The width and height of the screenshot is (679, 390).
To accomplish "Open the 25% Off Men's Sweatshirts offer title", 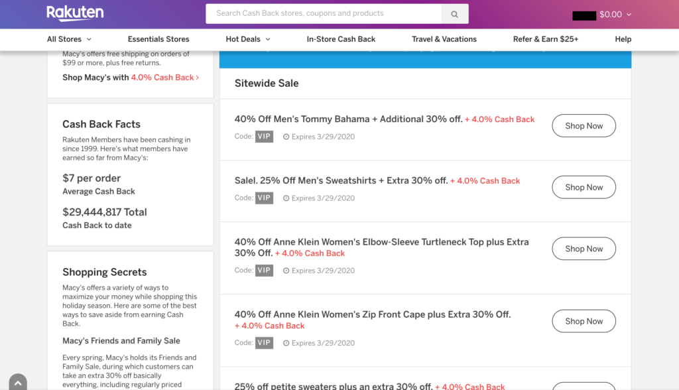I will click(x=341, y=180).
